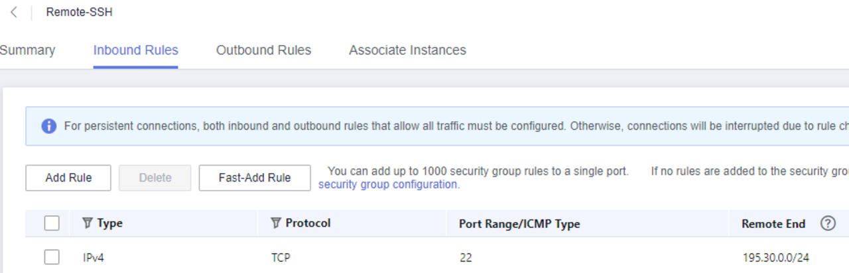
Task: Select the Inbound Rules tab
Action: click(x=135, y=50)
